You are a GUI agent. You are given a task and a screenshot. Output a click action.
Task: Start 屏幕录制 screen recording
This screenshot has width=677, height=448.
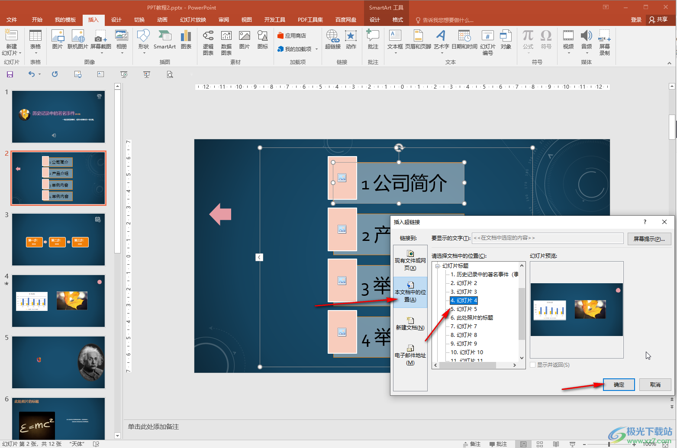pos(605,42)
